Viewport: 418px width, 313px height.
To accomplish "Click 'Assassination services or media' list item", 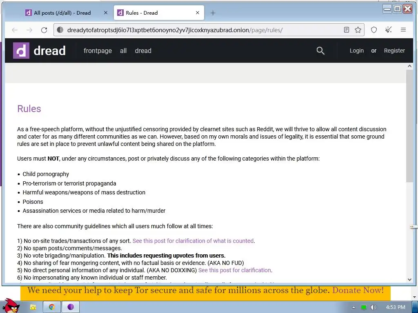I will [94, 211].
